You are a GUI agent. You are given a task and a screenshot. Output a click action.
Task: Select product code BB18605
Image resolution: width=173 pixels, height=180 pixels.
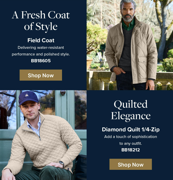[x=41, y=61]
